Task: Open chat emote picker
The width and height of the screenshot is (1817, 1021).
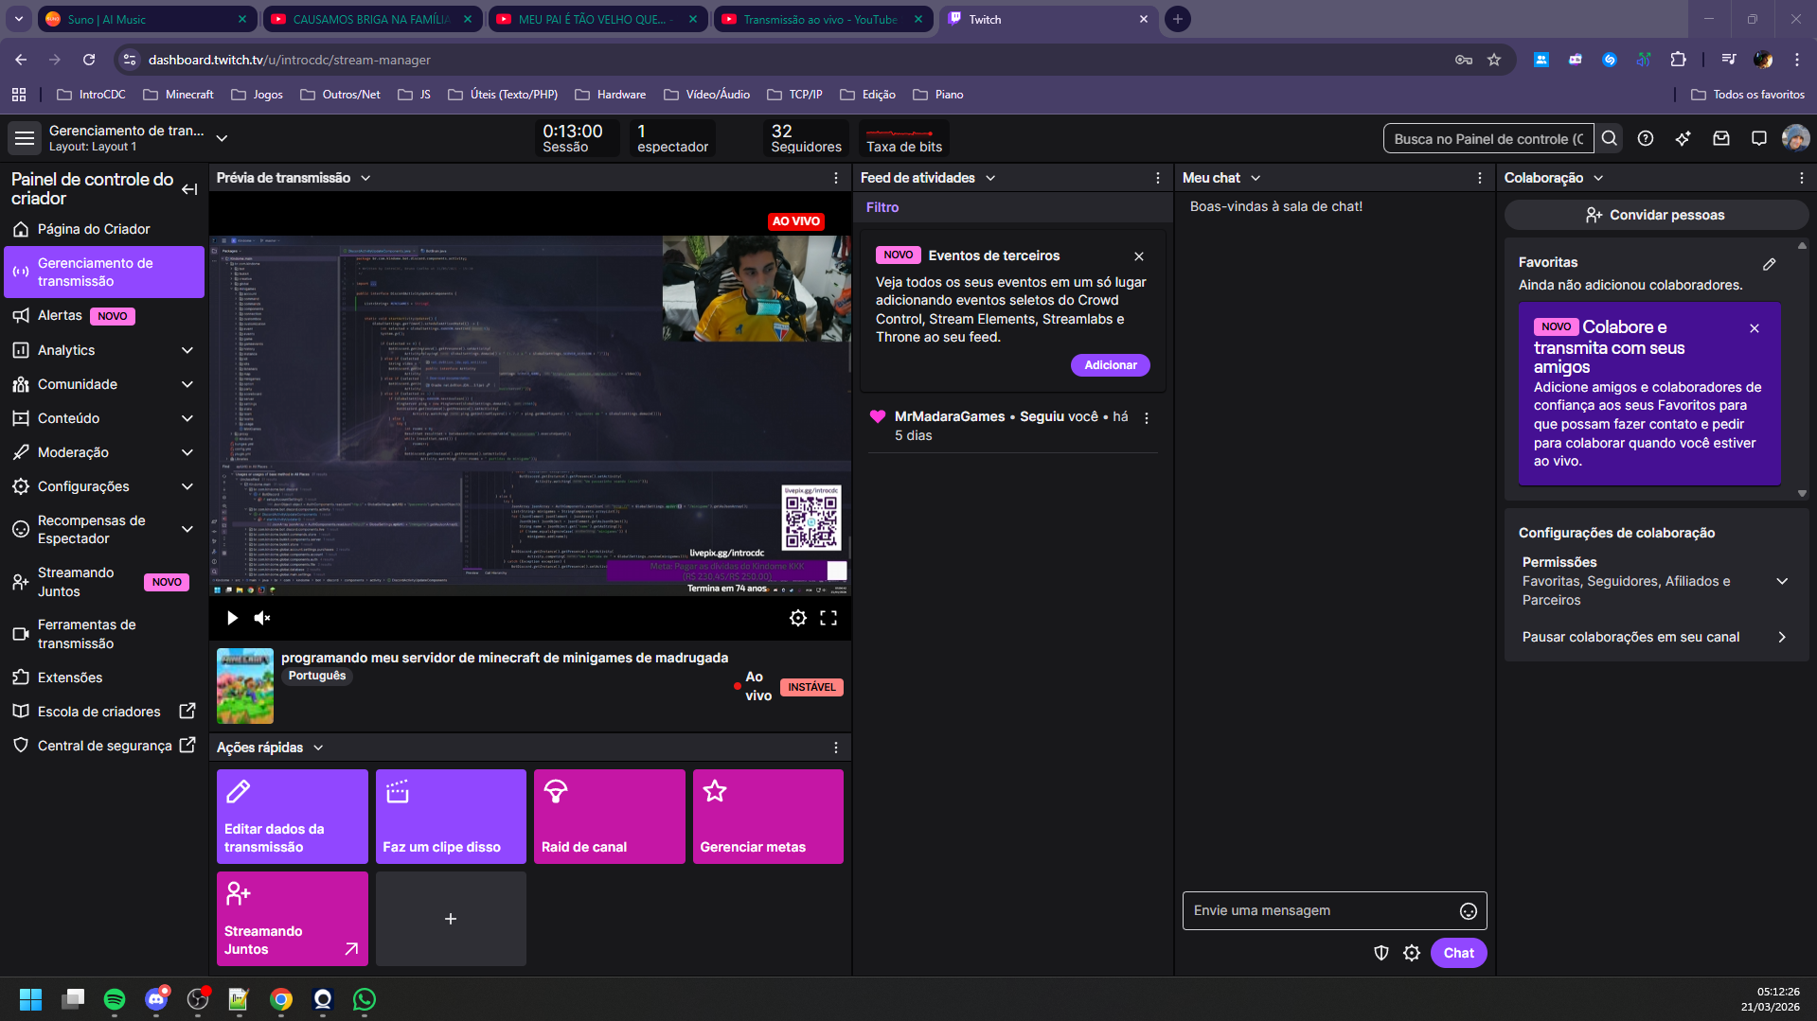Action: pyautogui.click(x=1468, y=910)
